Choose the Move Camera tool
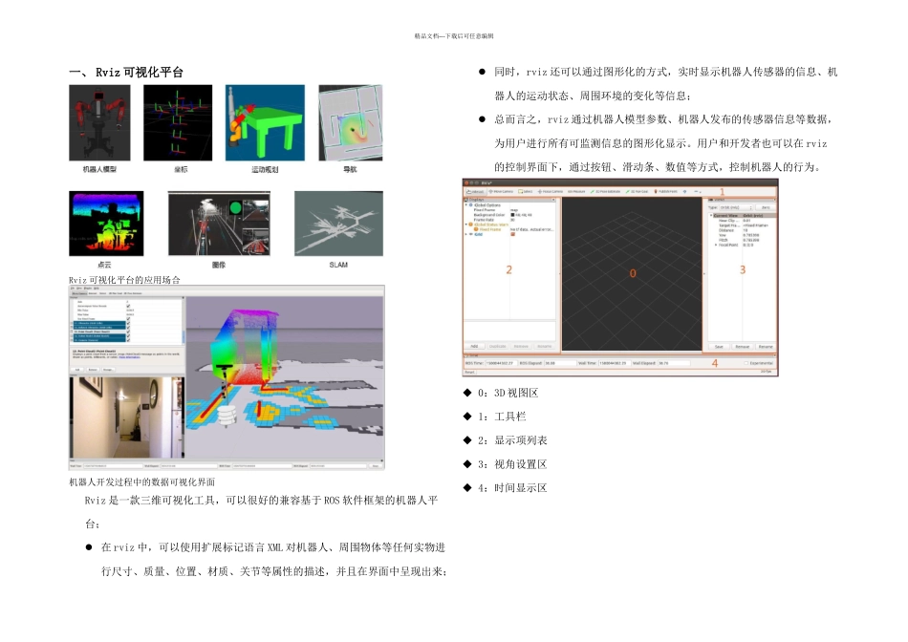Screen dimensions: 908x642 pyautogui.click(x=500, y=192)
